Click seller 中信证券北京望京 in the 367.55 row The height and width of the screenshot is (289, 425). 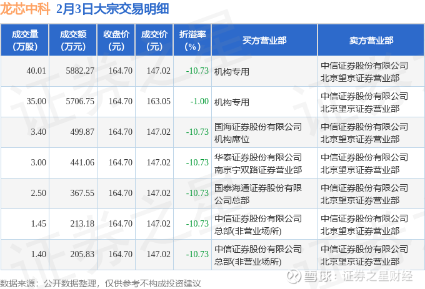pyautogui.click(x=364, y=194)
